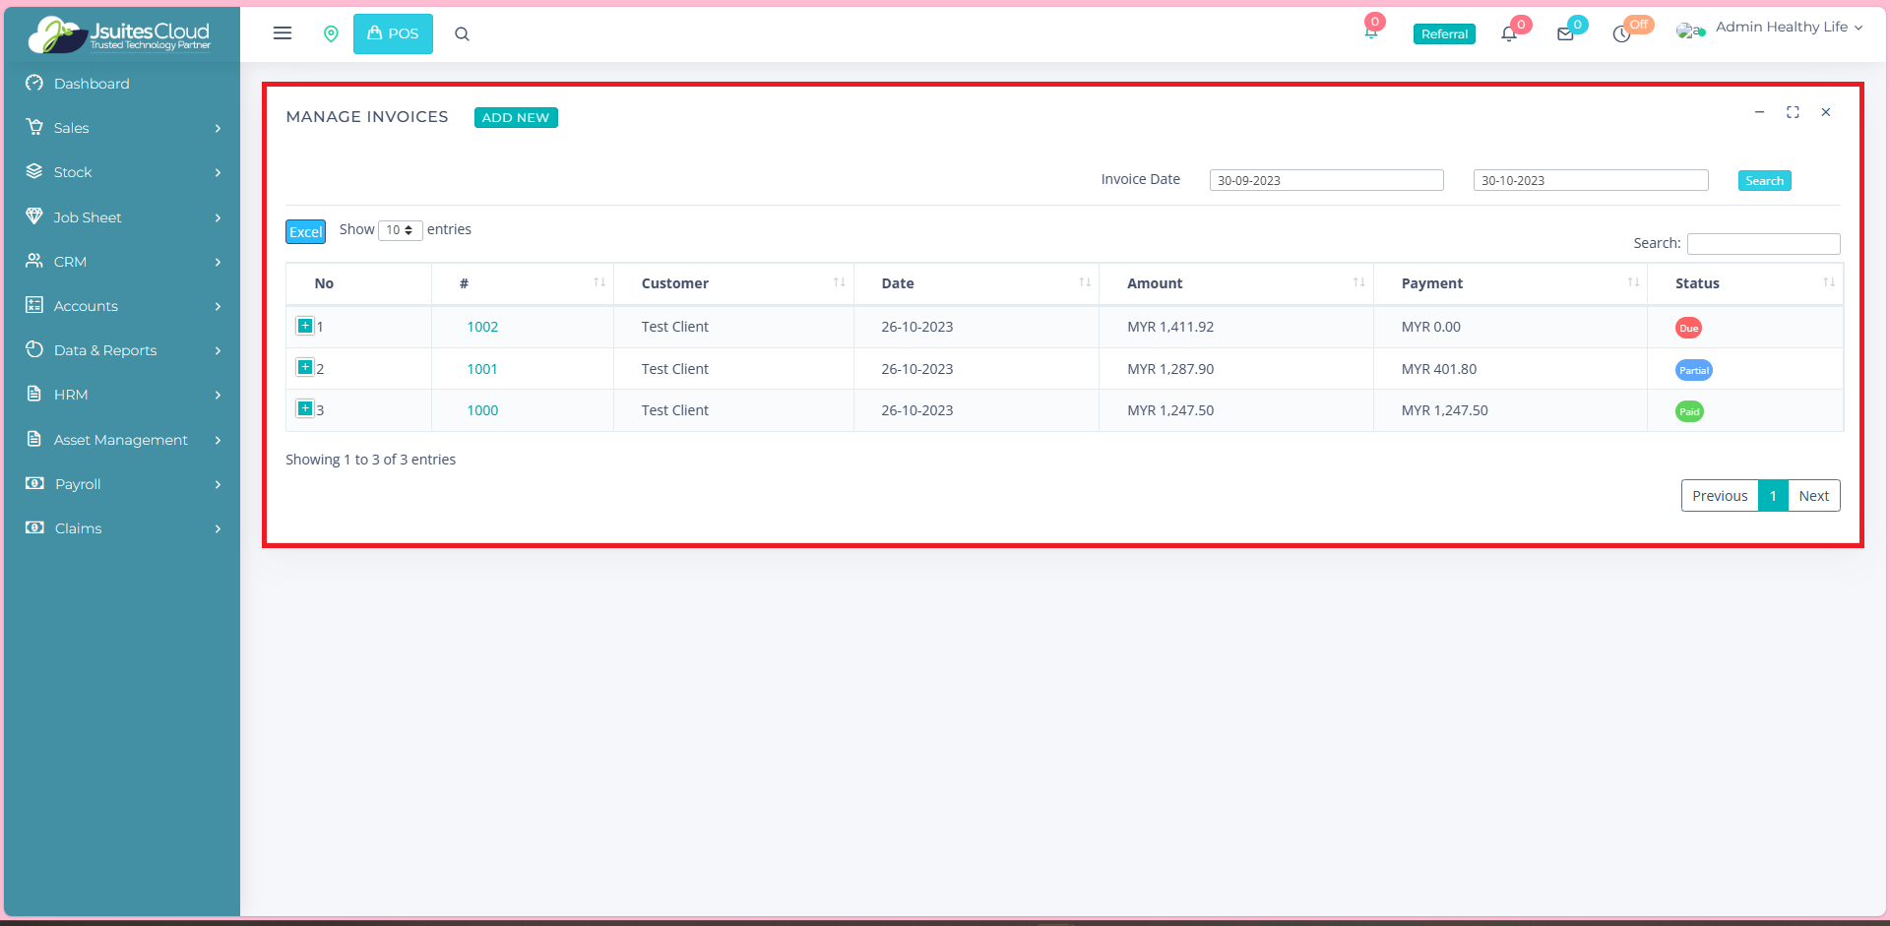Open invoice number 1002 link
The width and height of the screenshot is (1890, 926).
482,327
